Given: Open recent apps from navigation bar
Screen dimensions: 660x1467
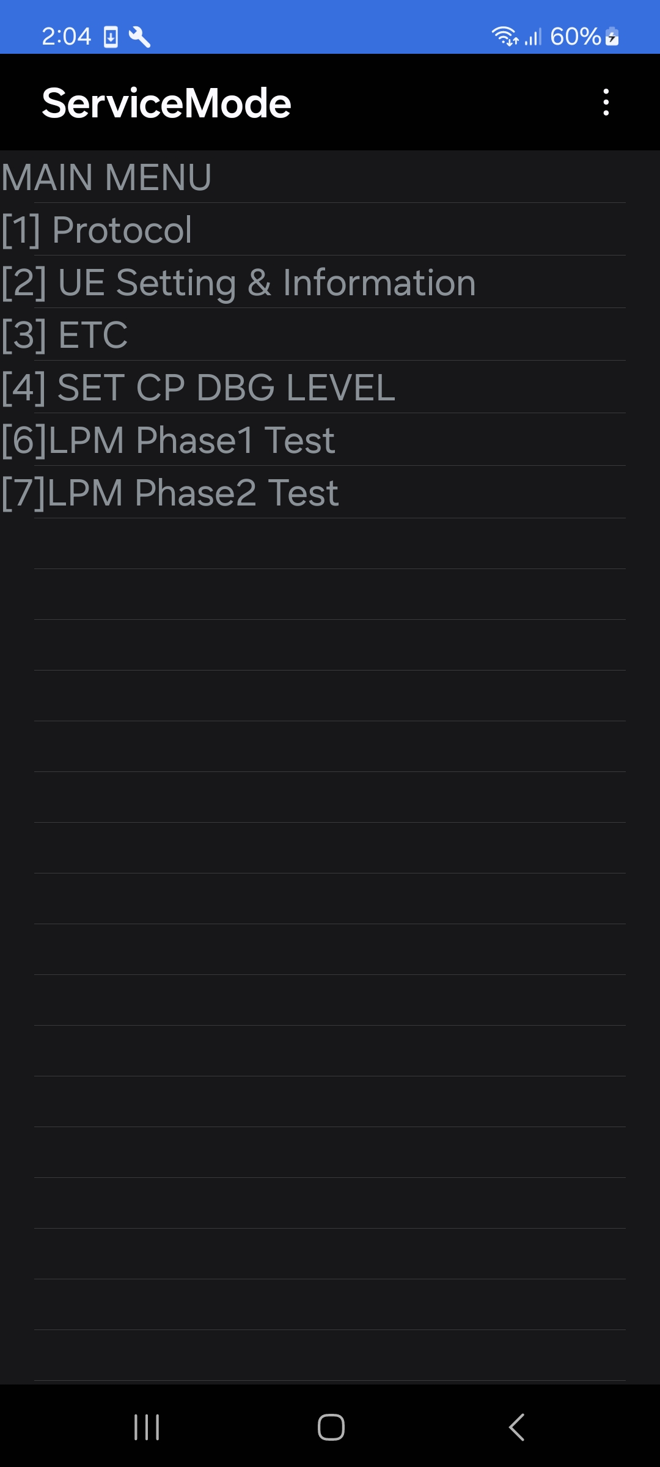Looking at the screenshot, I should click(x=147, y=1427).
